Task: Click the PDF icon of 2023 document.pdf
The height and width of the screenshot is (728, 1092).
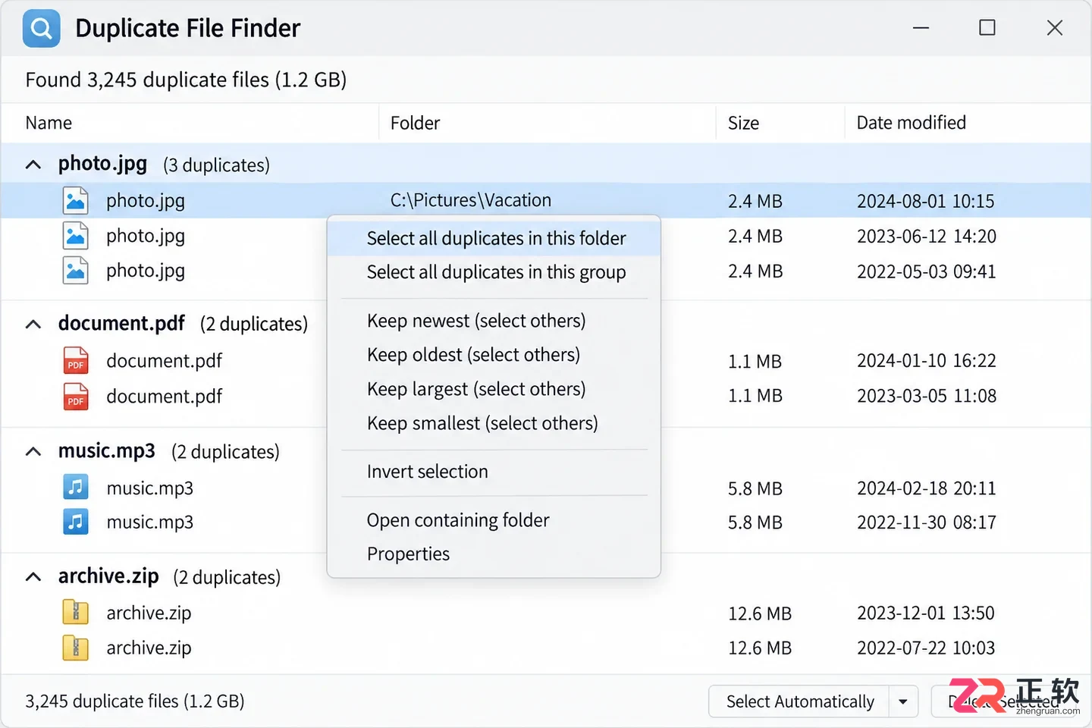Action: (x=76, y=397)
